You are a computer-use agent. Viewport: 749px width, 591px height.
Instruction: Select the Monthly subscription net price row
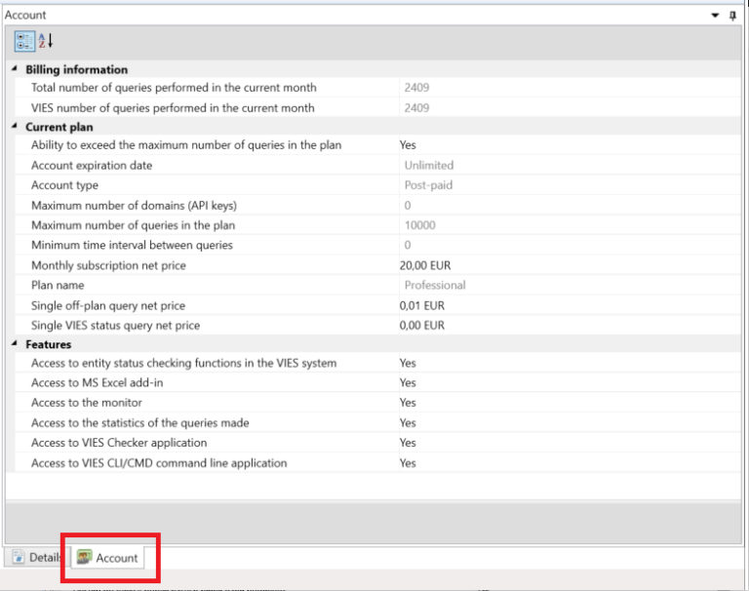pyautogui.click(x=108, y=265)
